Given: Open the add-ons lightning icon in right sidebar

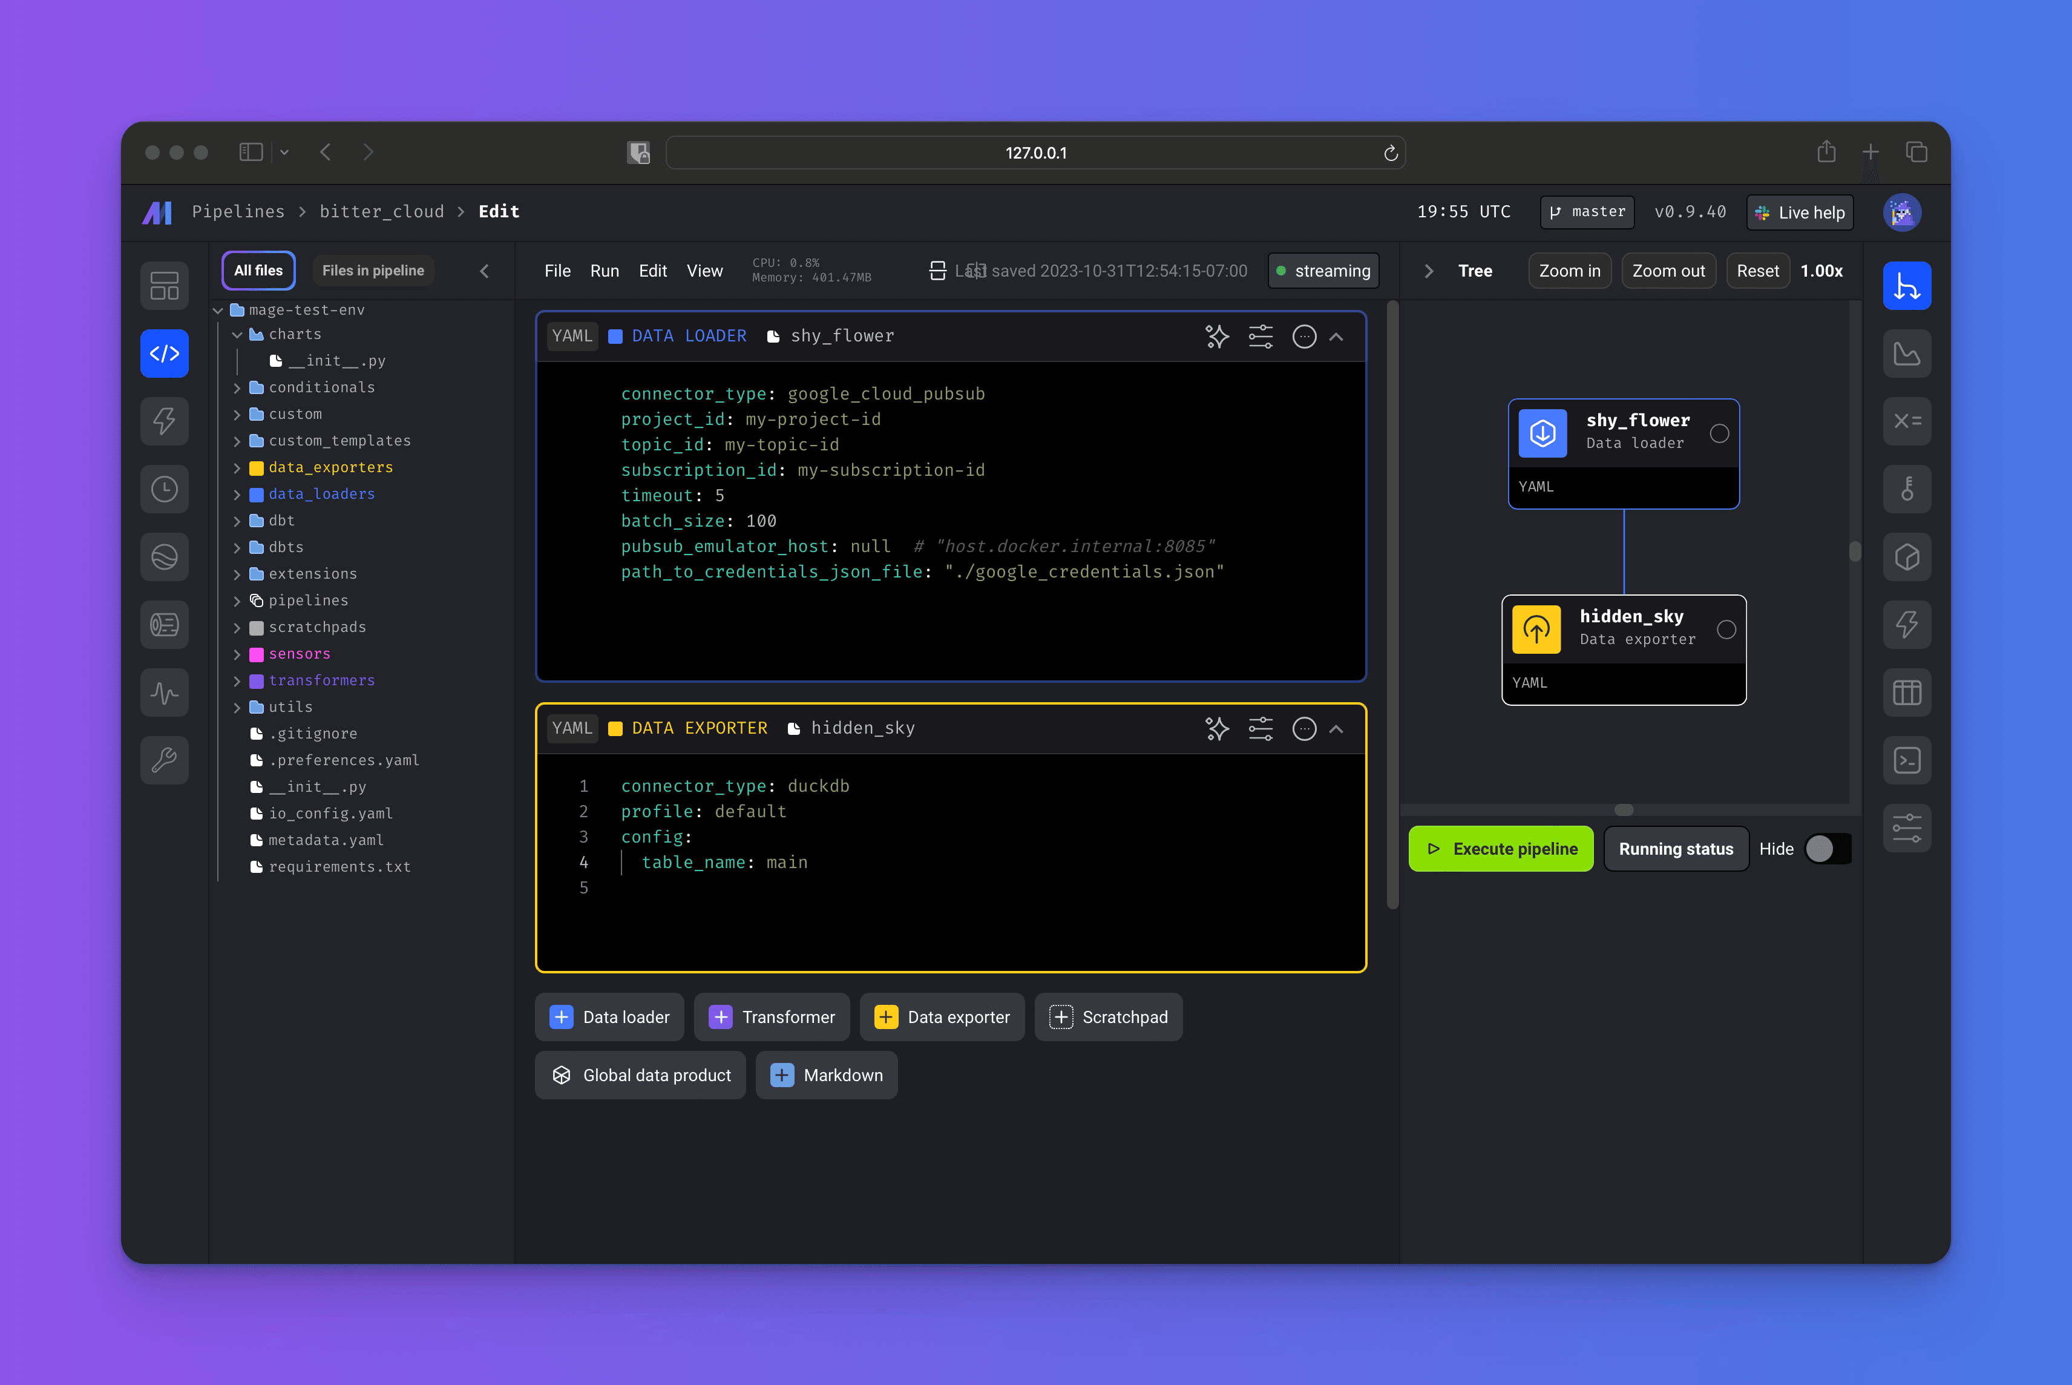Looking at the screenshot, I should [x=1907, y=625].
